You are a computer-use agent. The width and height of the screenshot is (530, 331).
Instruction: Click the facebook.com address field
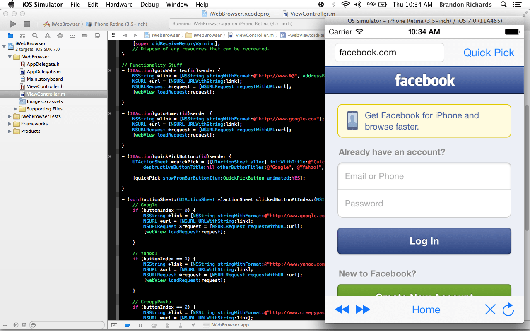pyautogui.click(x=390, y=53)
